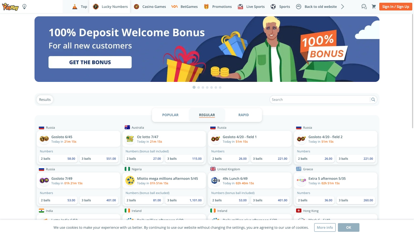Click the location pin icon beside logo
The image size is (414, 235).
tap(24, 7)
